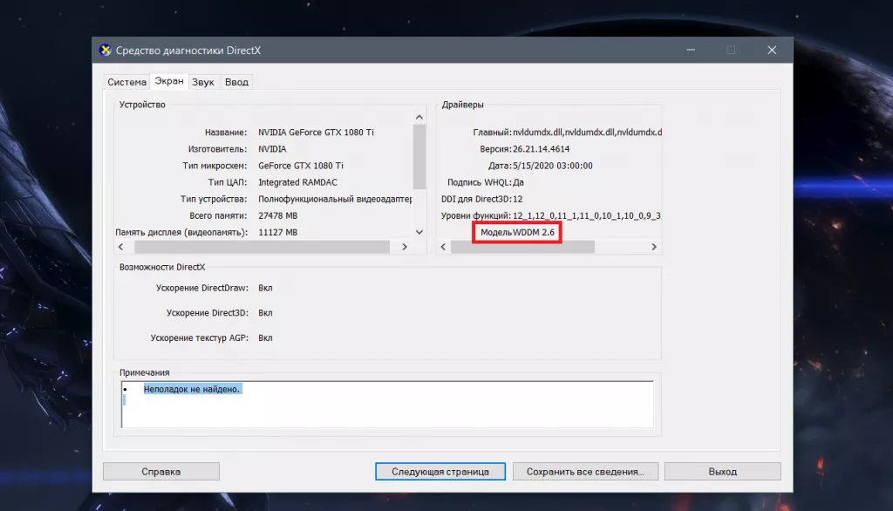Select the Экран tab
The width and height of the screenshot is (893, 511).
[x=169, y=81]
